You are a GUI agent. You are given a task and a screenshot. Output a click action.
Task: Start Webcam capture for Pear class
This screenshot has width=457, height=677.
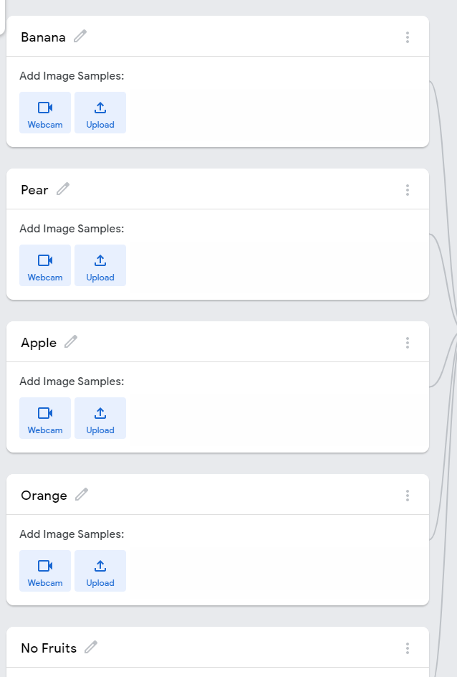[45, 265]
